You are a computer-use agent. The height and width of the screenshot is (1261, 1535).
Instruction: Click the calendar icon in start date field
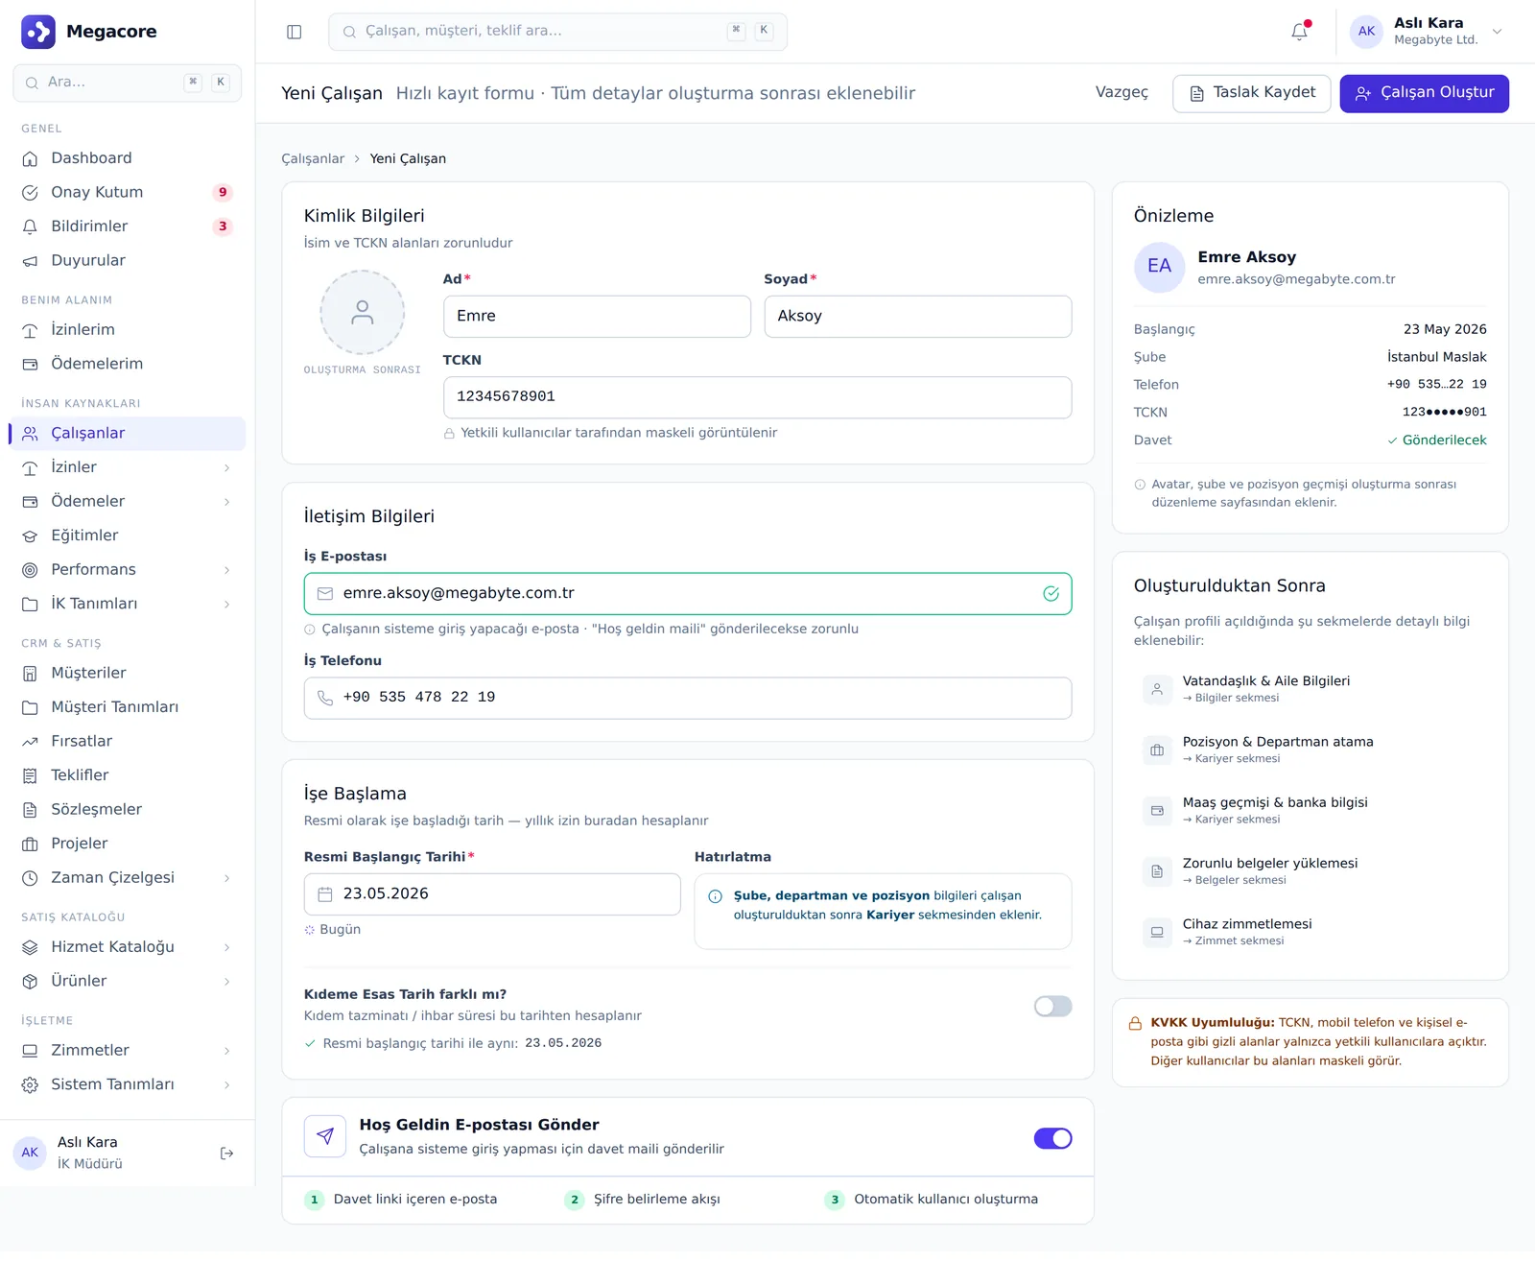click(325, 894)
